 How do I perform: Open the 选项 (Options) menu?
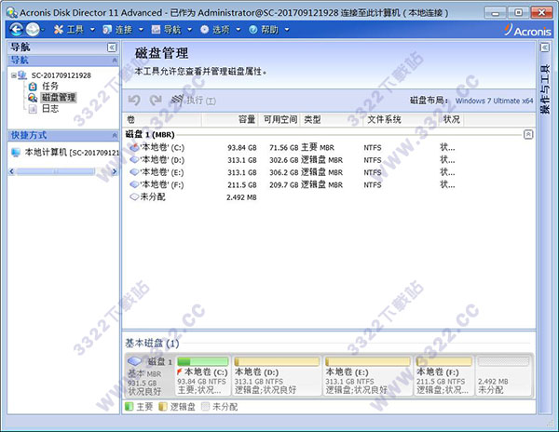click(215, 30)
